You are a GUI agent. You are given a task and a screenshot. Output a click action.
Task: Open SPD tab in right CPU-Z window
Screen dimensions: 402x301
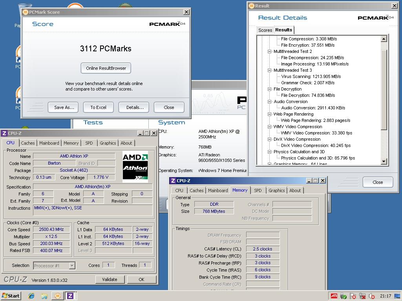[258, 190]
